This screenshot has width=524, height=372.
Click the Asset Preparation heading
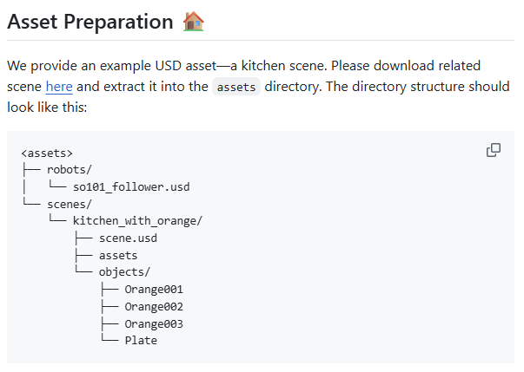tap(90, 22)
